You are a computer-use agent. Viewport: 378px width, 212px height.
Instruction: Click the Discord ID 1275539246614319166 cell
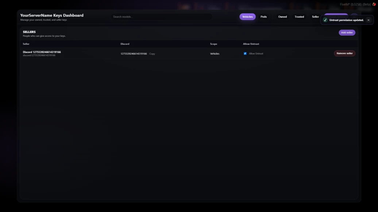[x=134, y=53]
